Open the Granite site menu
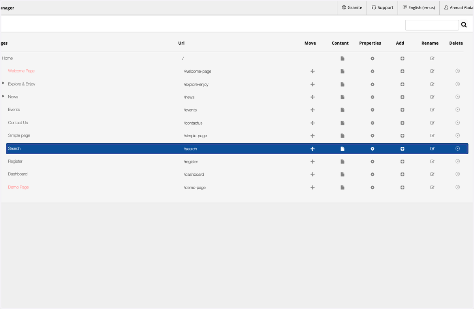 [352, 8]
